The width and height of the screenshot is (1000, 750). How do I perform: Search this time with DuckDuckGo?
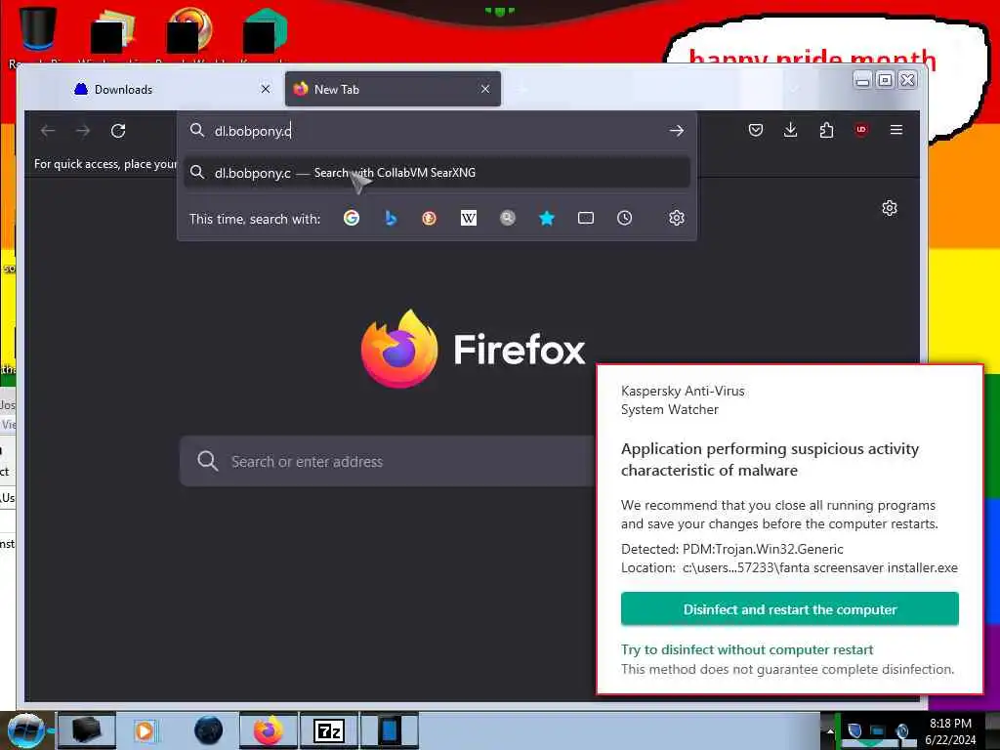tap(430, 218)
